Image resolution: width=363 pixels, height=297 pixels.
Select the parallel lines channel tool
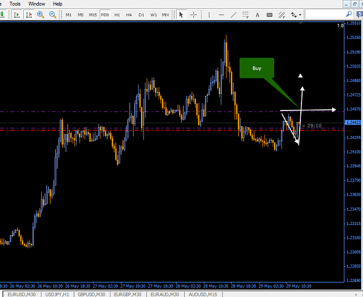(282, 15)
